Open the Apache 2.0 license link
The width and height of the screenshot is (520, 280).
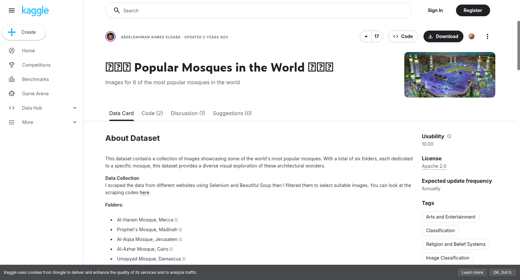[434, 166]
